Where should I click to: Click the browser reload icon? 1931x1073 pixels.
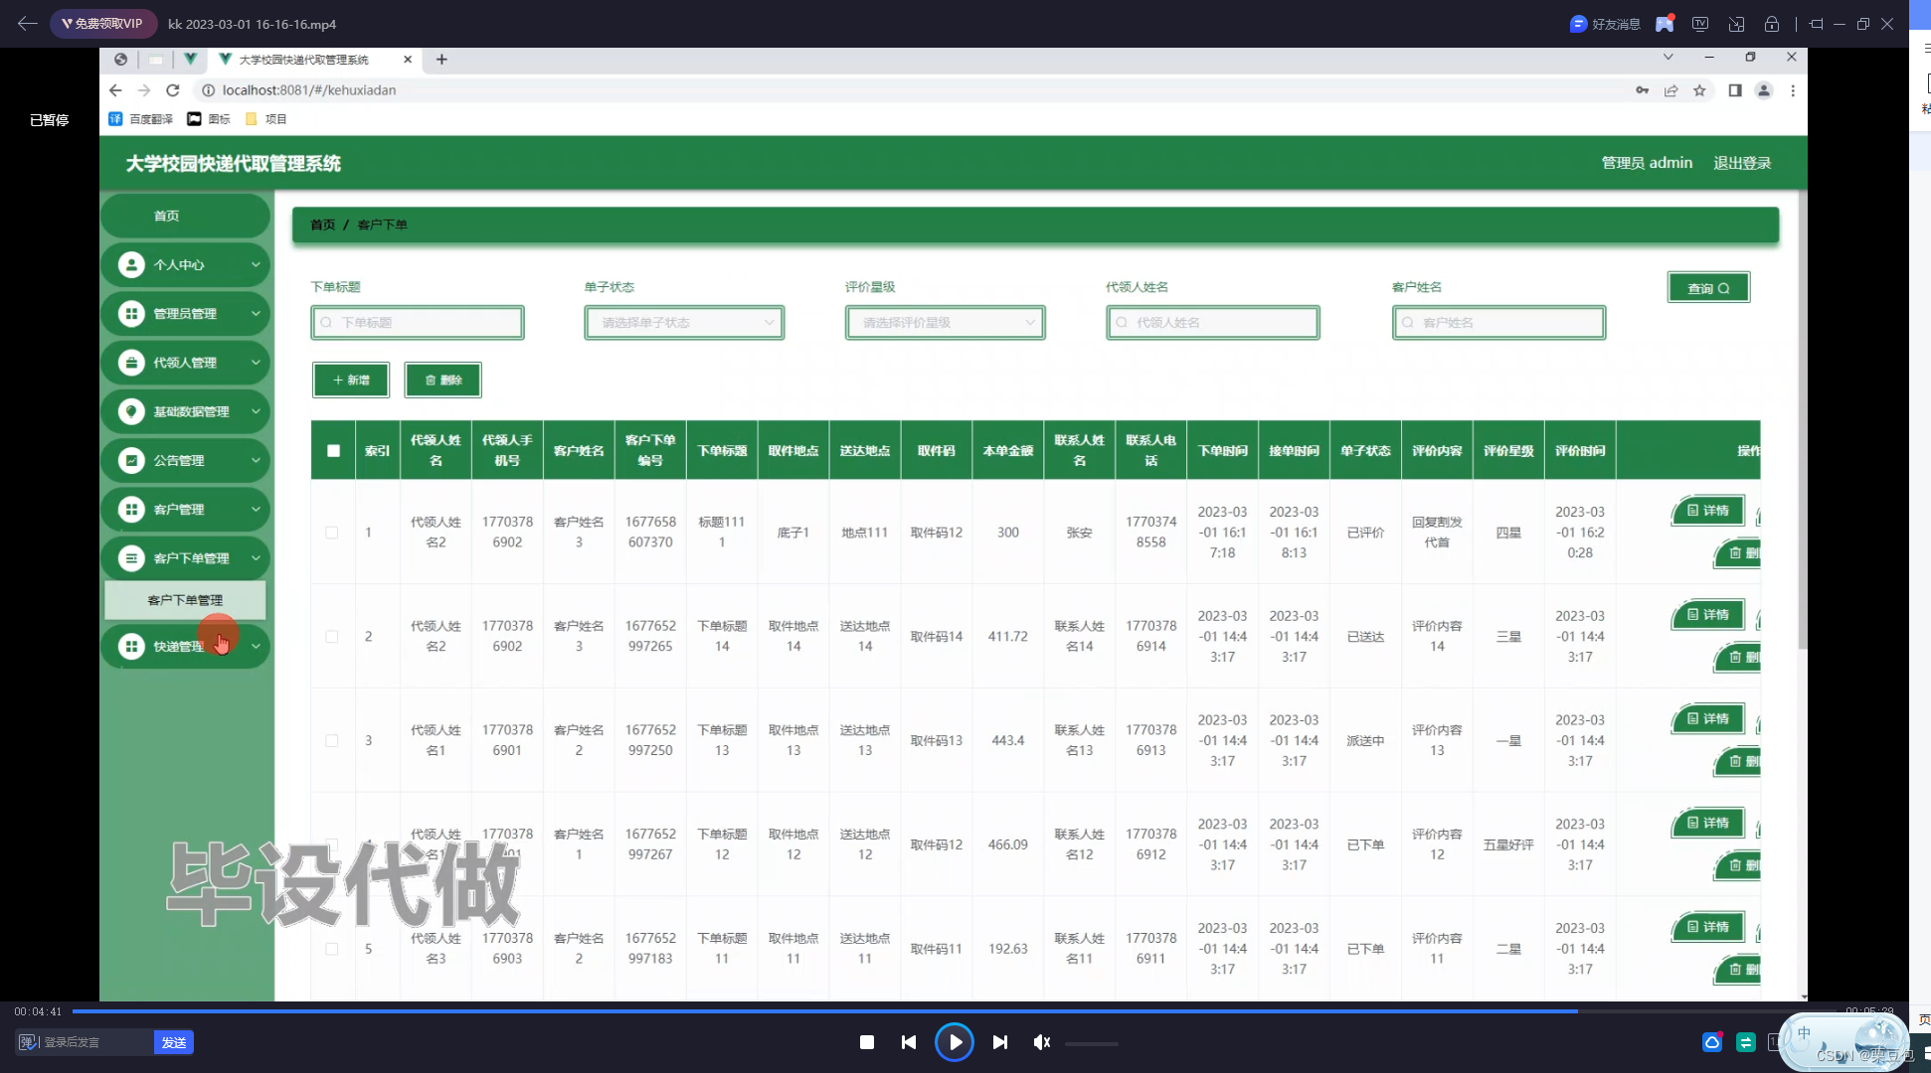(x=173, y=90)
